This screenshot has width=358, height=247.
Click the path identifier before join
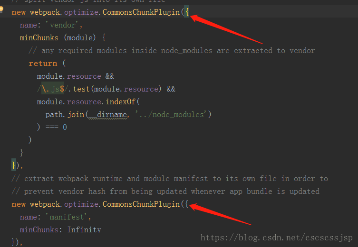click(54, 115)
